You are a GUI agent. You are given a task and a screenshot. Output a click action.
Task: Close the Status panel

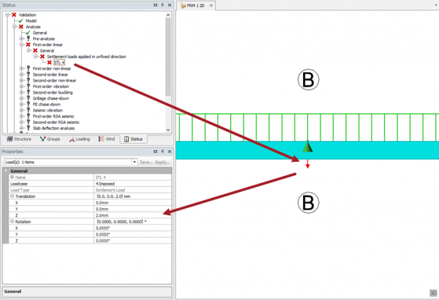pyautogui.click(x=170, y=5)
